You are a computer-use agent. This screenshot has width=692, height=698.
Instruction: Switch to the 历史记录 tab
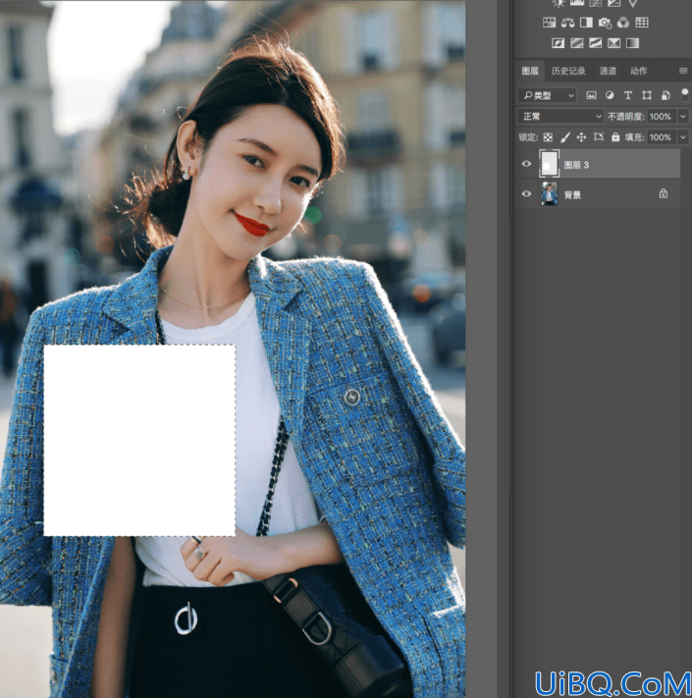[568, 71]
